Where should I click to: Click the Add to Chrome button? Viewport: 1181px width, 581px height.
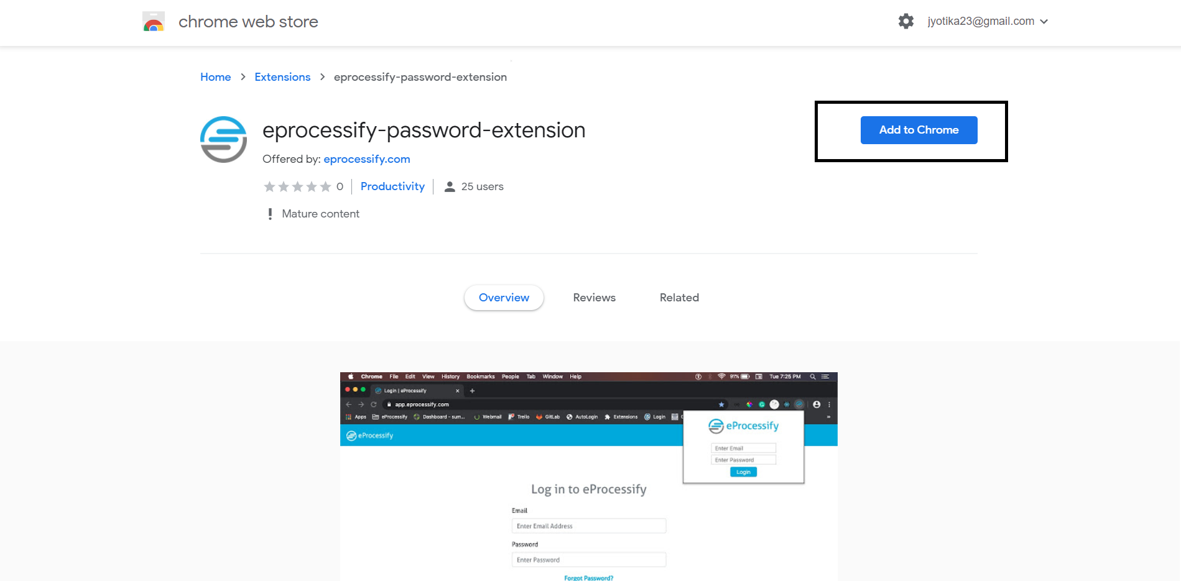click(919, 130)
